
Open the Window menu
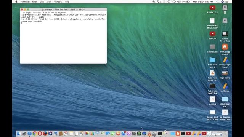[58, 2]
